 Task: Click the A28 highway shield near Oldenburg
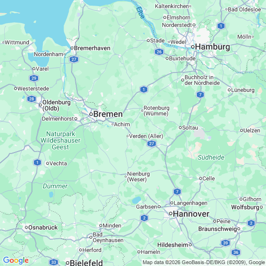tap(32, 99)
